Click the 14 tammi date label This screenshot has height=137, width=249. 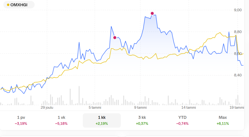[x=189, y=107]
